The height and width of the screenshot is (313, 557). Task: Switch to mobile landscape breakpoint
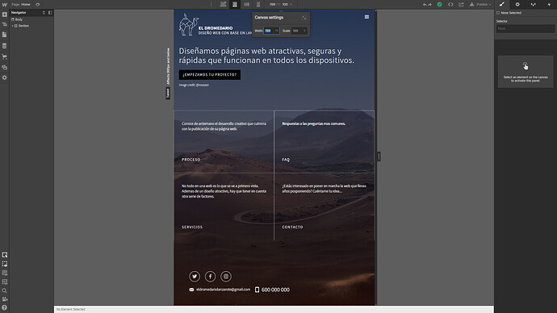click(x=246, y=4)
